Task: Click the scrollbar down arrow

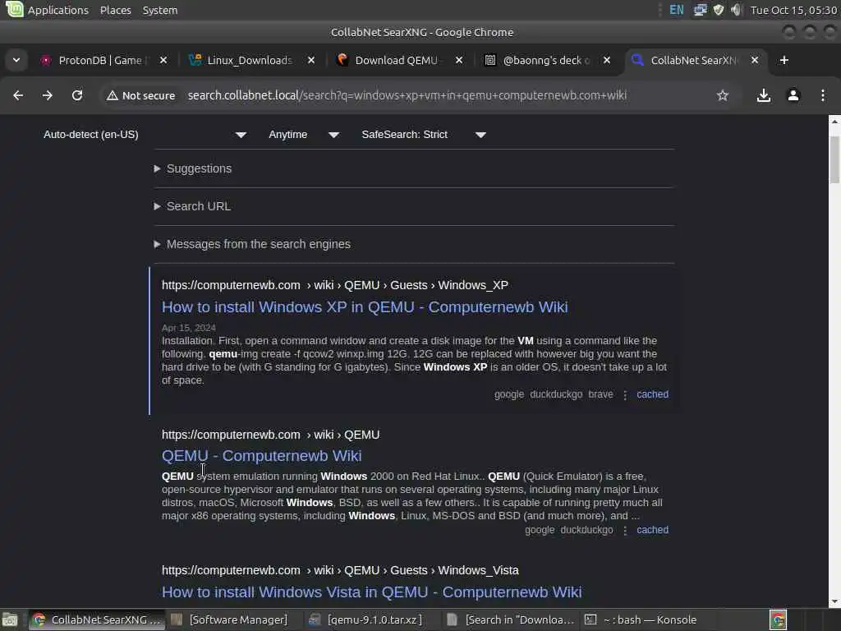Action: 834,602
